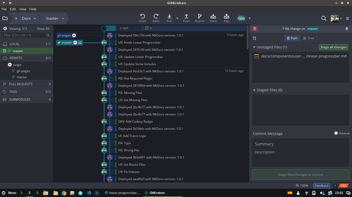Viewport: 352px width, 197px height.
Task: Open the Pull options dropdown arrow
Action: pyautogui.click(x=177, y=18)
